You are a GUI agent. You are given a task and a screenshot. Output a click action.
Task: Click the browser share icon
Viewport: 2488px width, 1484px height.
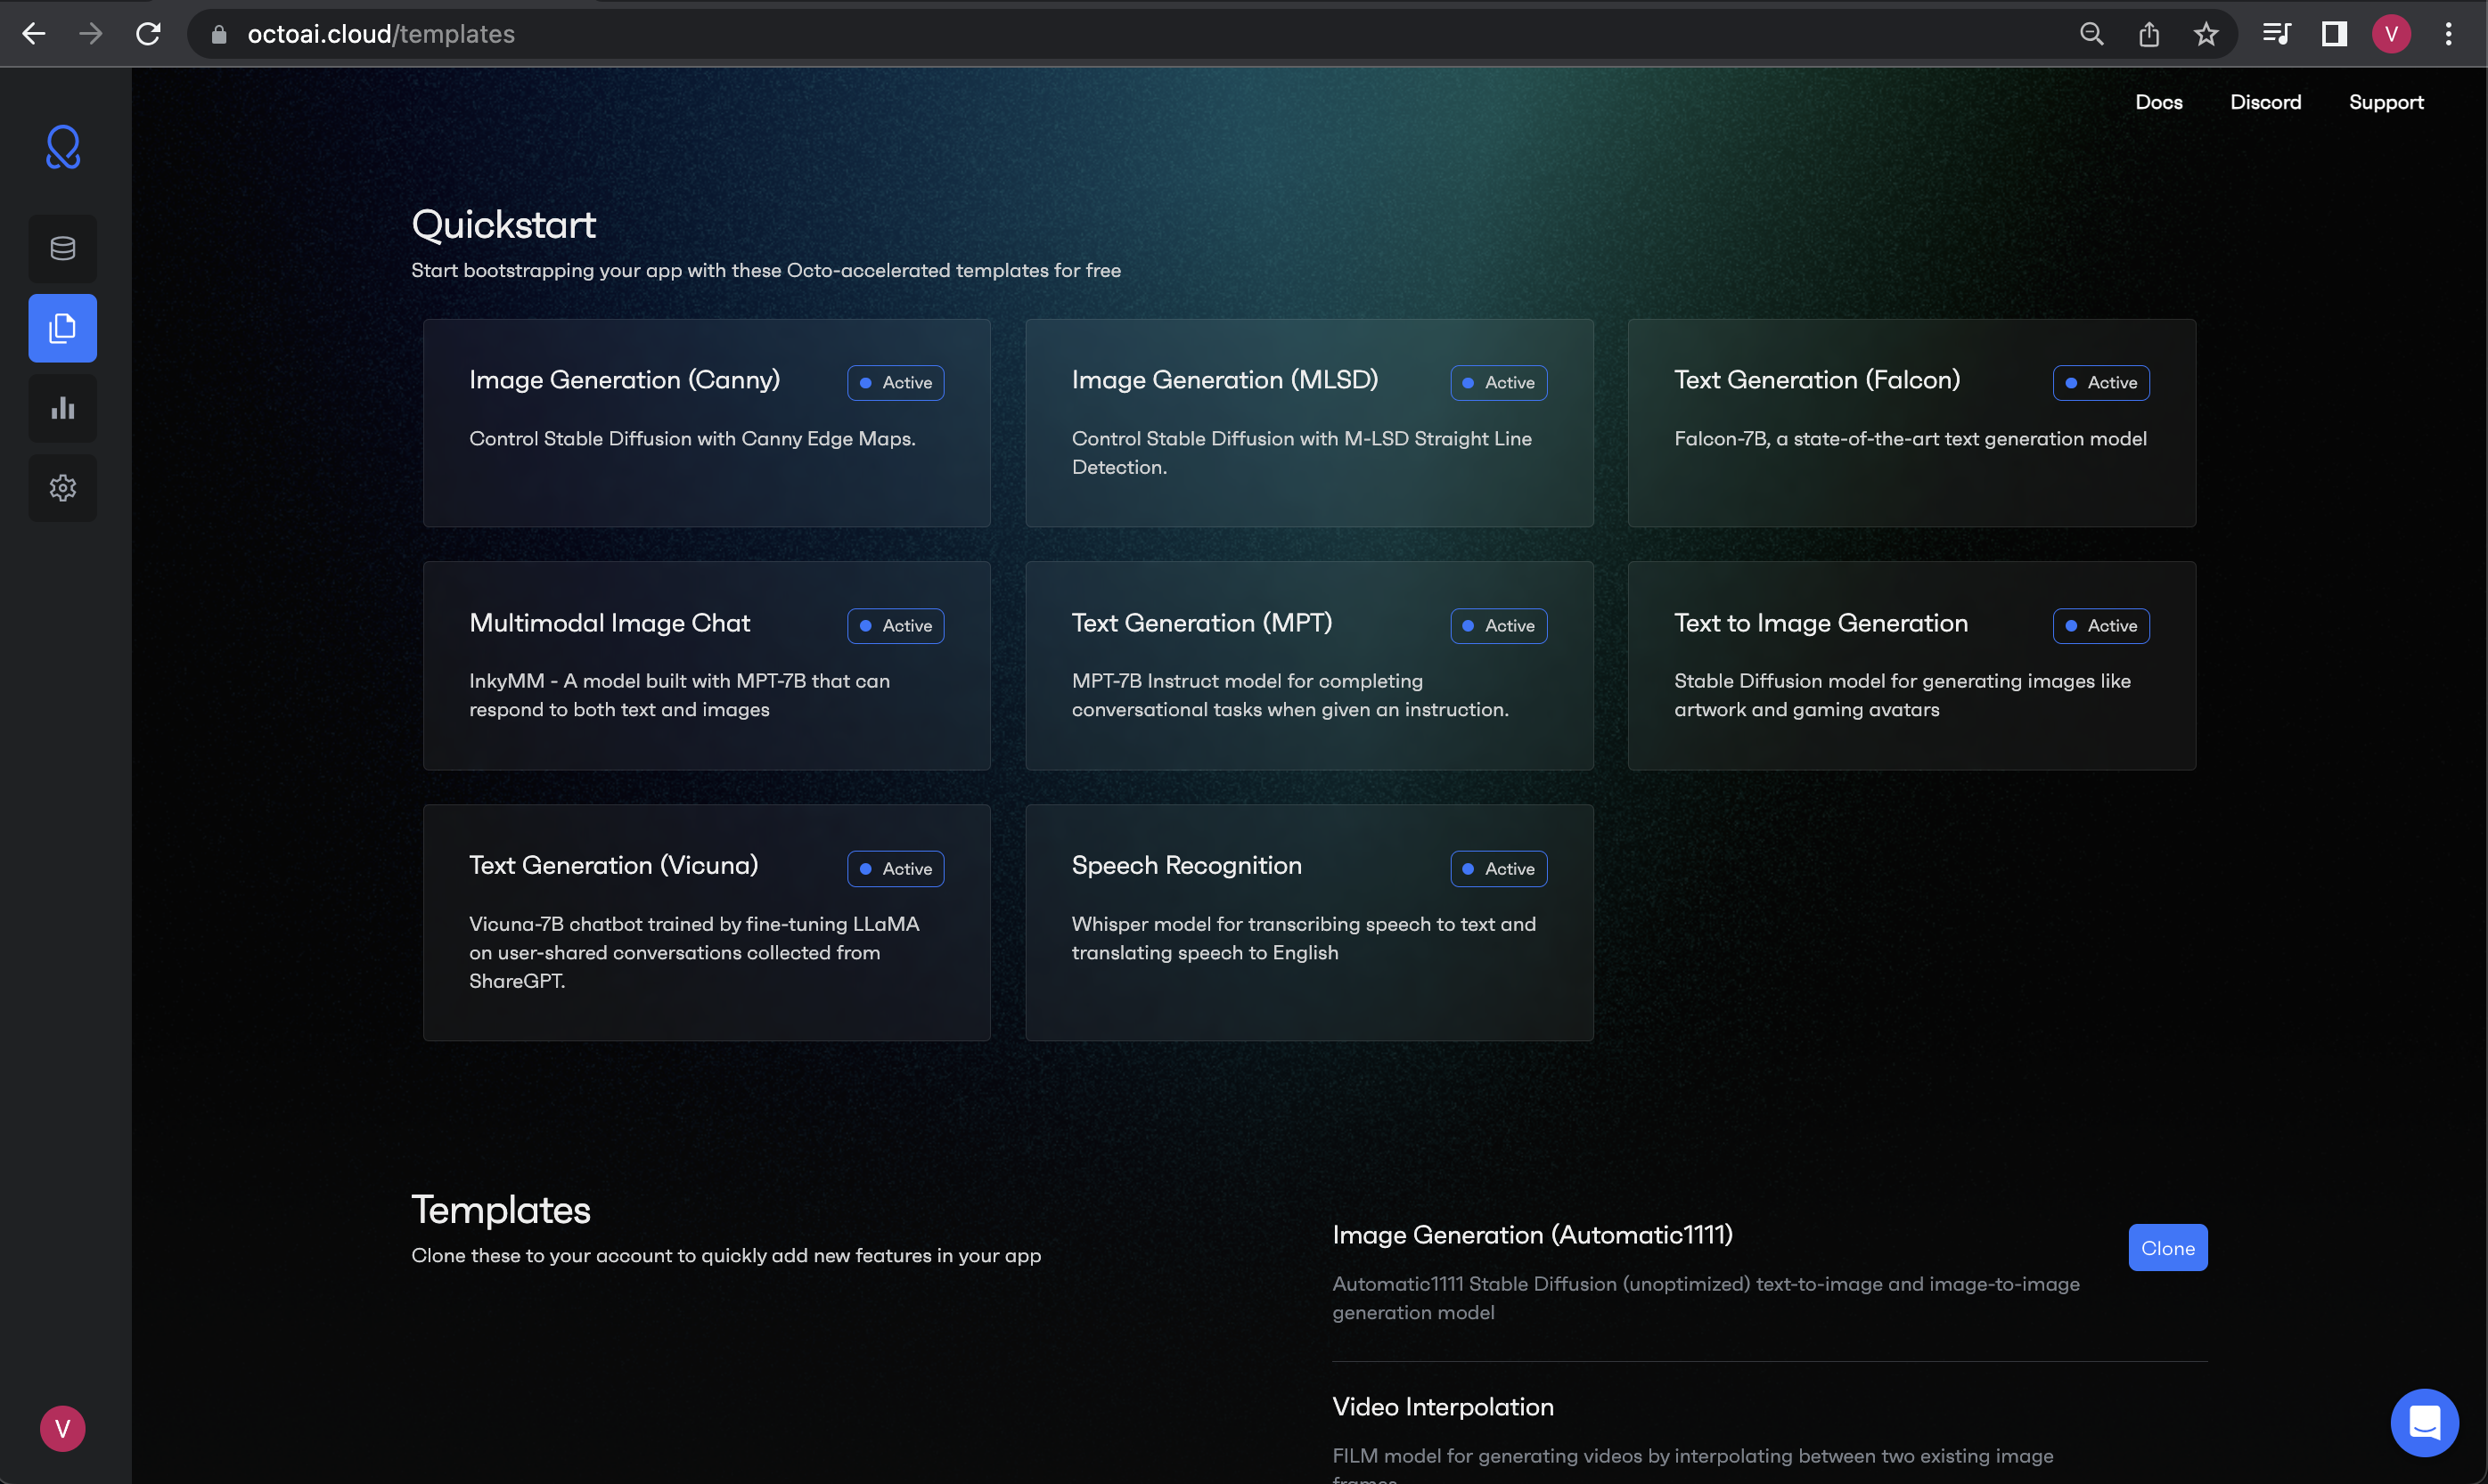point(2148,34)
